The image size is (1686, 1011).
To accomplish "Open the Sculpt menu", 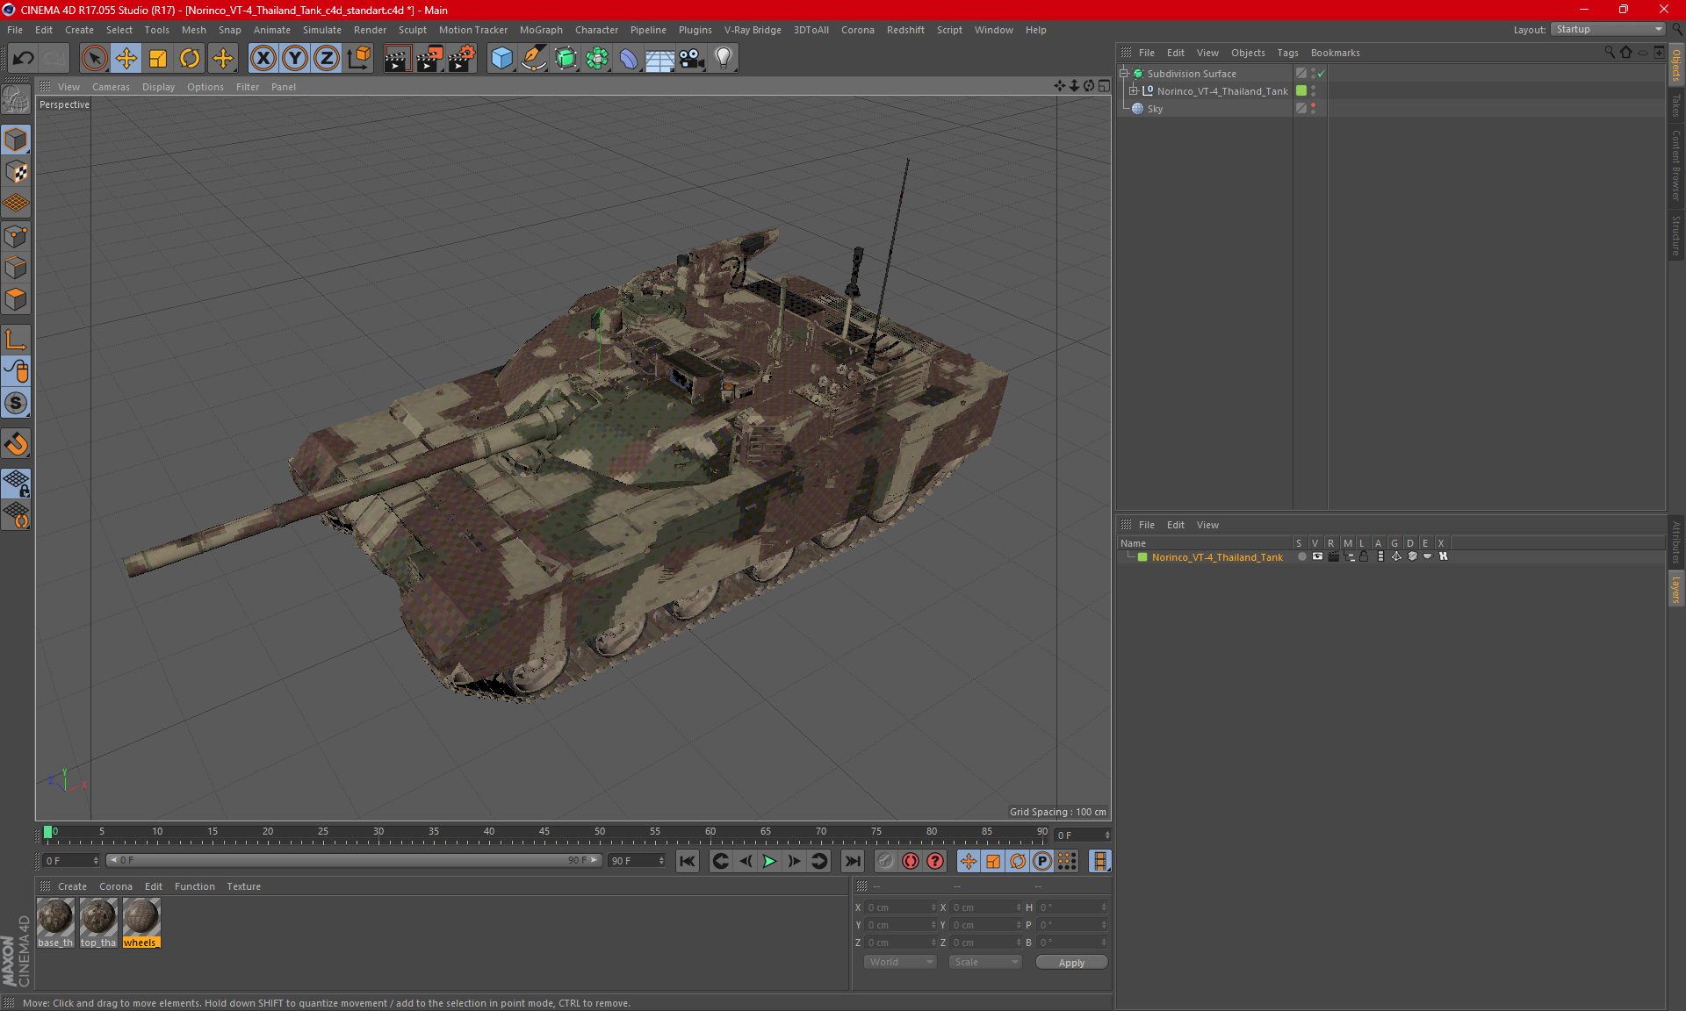I will click(412, 30).
